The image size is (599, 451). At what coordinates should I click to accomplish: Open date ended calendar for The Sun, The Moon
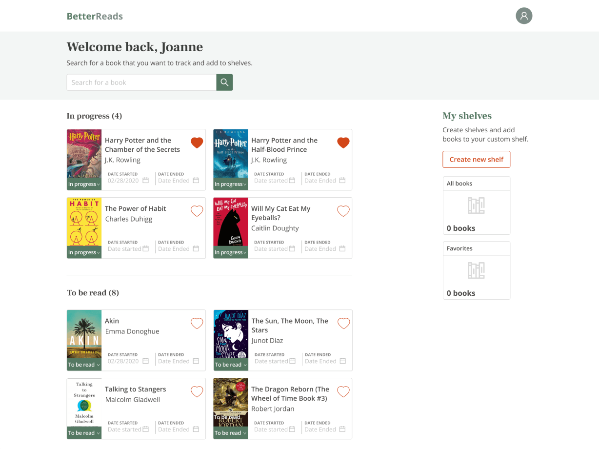pos(343,361)
